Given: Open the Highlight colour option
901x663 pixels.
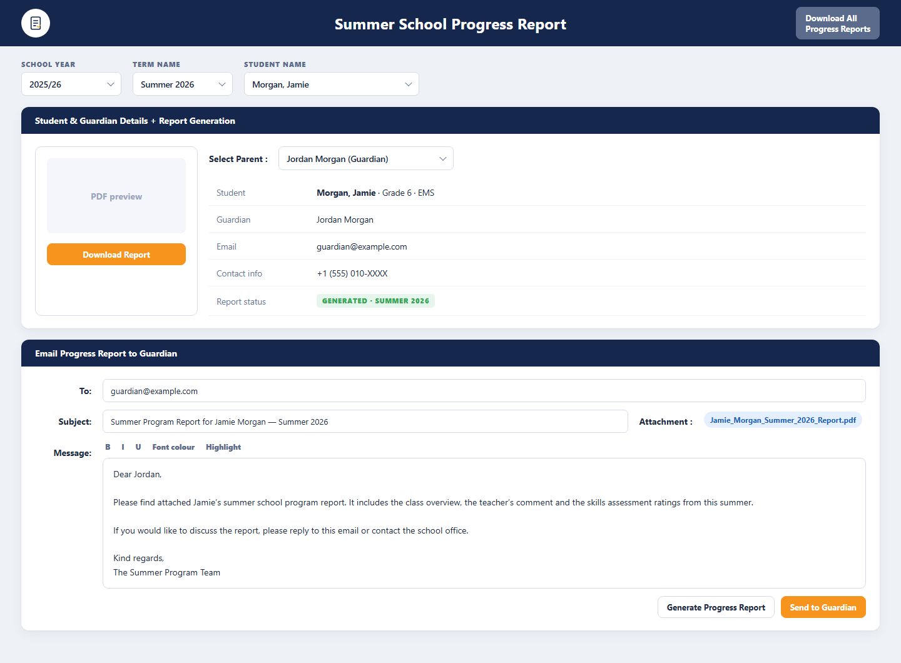Looking at the screenshot, I should point(223,447).
